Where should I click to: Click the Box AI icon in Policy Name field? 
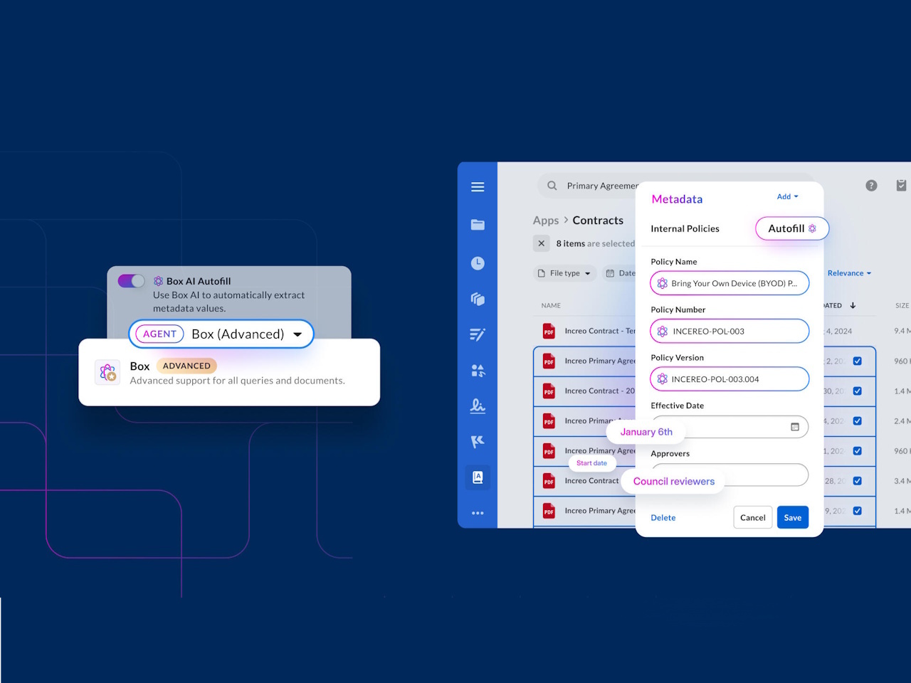tap(663, 283)
